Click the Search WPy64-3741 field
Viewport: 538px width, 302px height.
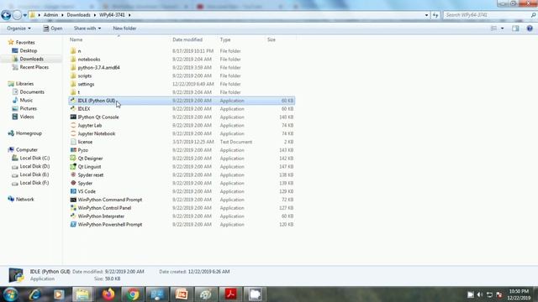[489, 15]
